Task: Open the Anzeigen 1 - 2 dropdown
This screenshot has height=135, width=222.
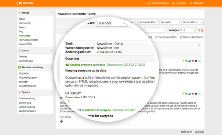Action: [x=188, y=30]
